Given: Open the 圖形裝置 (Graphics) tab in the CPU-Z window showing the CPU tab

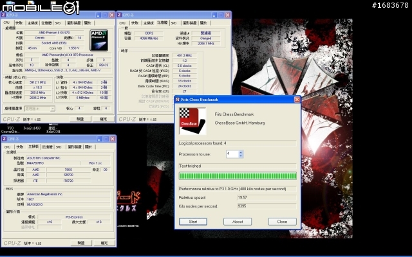Looking at the screenshot, I should coord(73,23).
